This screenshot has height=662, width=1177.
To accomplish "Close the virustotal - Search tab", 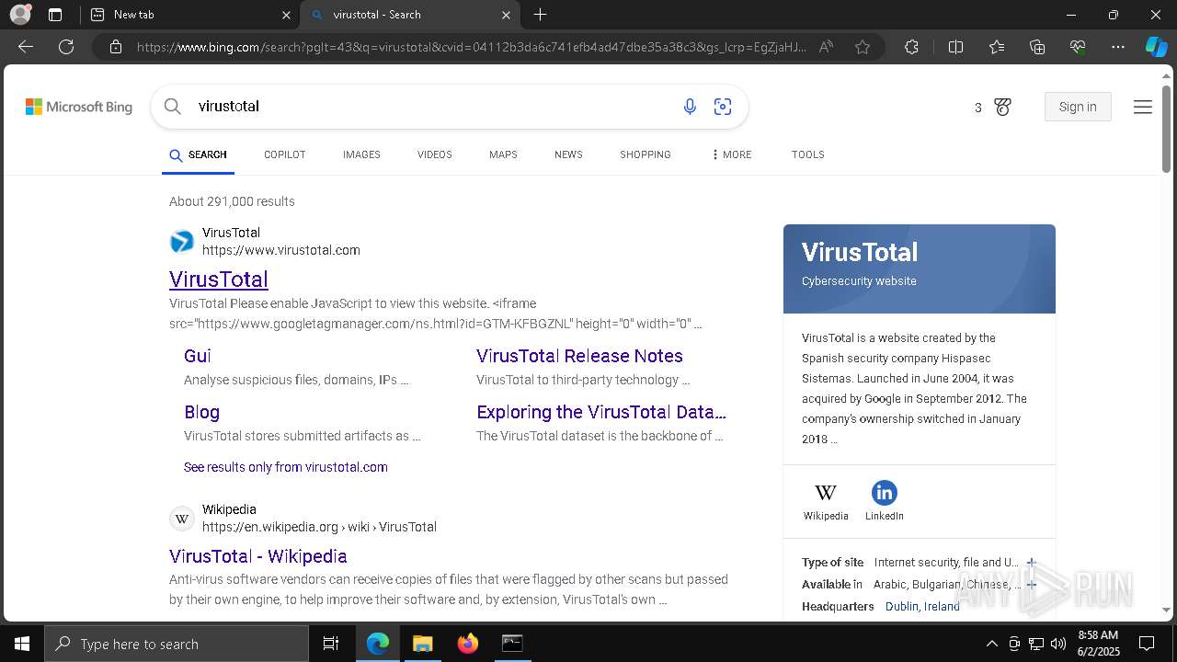I will [x=506, y=15].
